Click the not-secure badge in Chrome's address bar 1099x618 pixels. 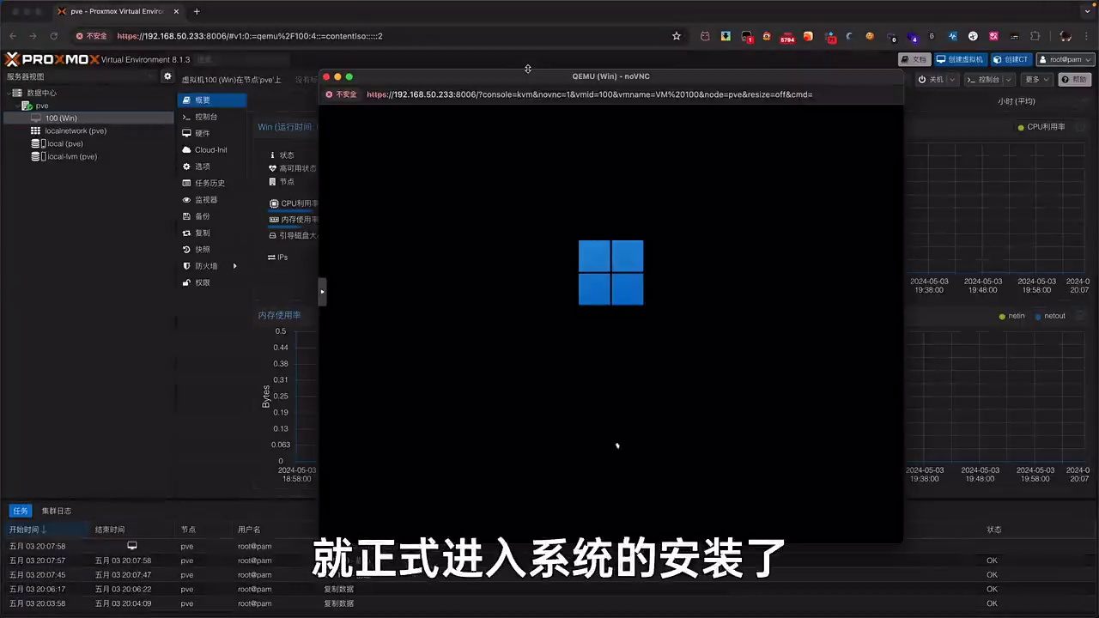[92, 36]
